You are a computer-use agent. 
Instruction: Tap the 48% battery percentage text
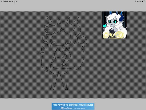pos(139,1)
